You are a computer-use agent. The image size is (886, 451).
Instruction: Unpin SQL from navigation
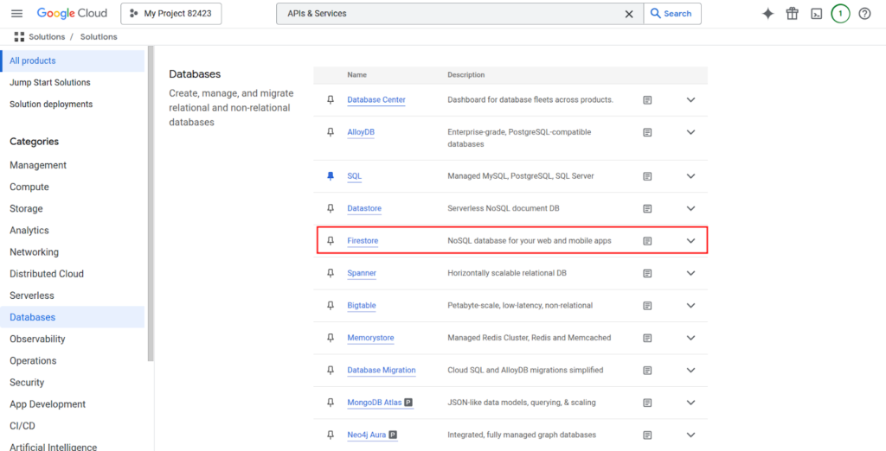click(x=331, y=176)
